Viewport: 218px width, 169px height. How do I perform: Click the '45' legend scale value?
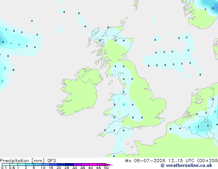tap(98, 168)
